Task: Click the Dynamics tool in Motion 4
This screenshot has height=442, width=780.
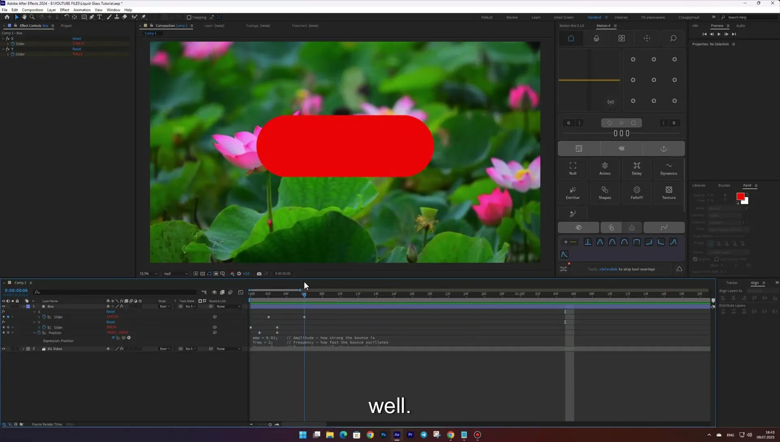Action: [x=669, y=168]
